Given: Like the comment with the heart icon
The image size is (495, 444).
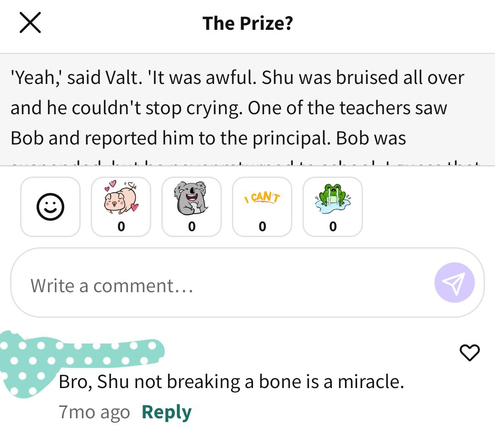Looking at the screenshot, I should [x=469, y=352].
